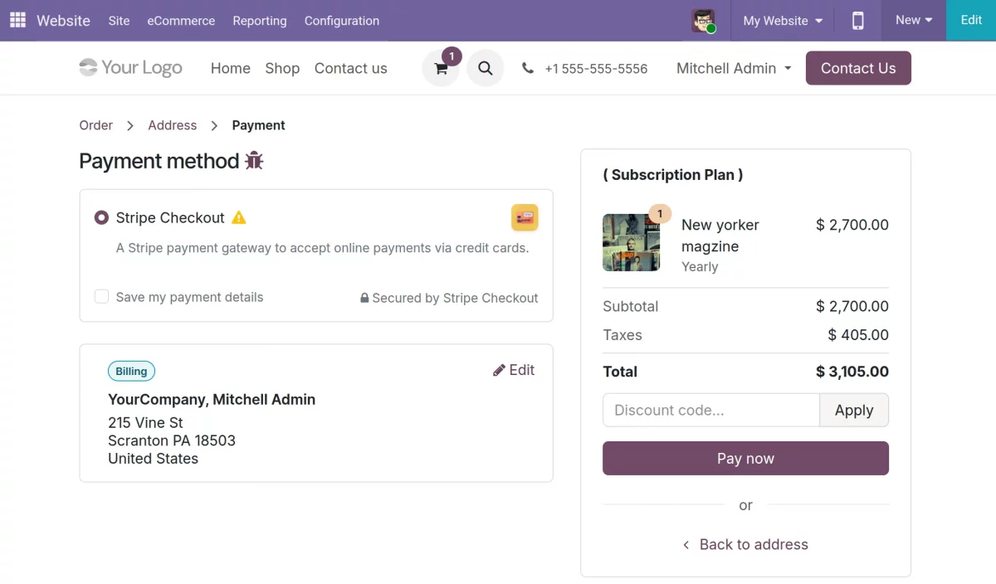Screen dimensions: 996x584
Task: Click the Stripe credit card icon
Action: tap(525, 217)
